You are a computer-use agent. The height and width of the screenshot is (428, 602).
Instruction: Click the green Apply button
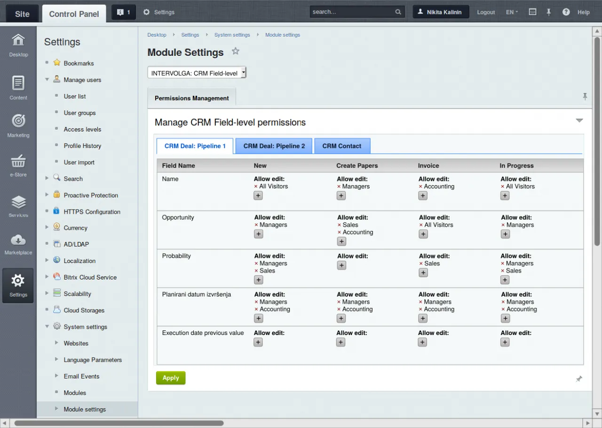point(171,378)
